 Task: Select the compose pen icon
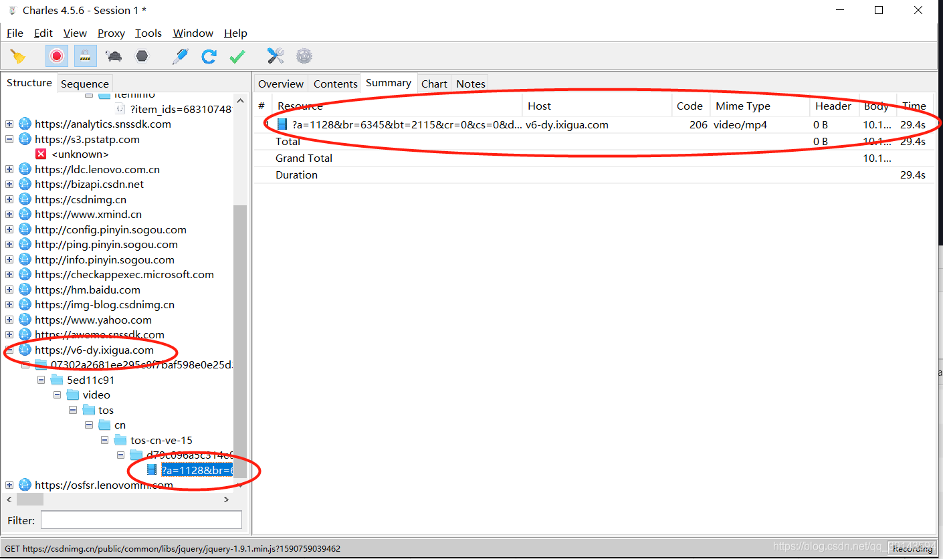pos(180,56)
